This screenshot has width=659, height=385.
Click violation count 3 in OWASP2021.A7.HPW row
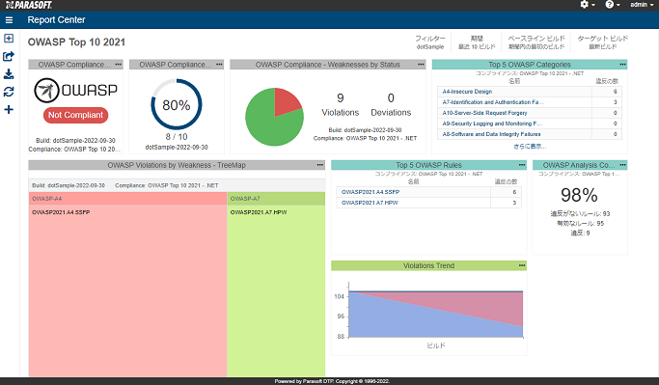(x=514, y=203)
